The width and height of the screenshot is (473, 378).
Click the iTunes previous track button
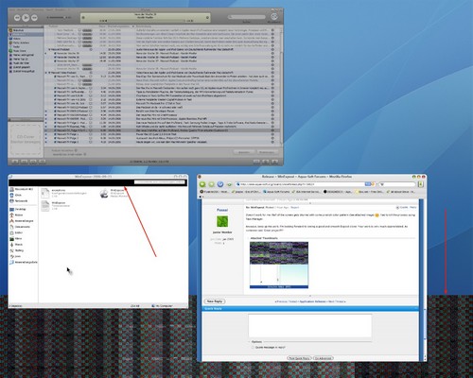pos(17,18)
